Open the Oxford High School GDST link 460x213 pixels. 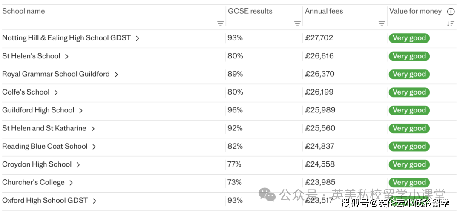[45, 200]
